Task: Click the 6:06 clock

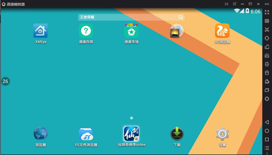Action: pyautogui.click(x=255, y=11)
